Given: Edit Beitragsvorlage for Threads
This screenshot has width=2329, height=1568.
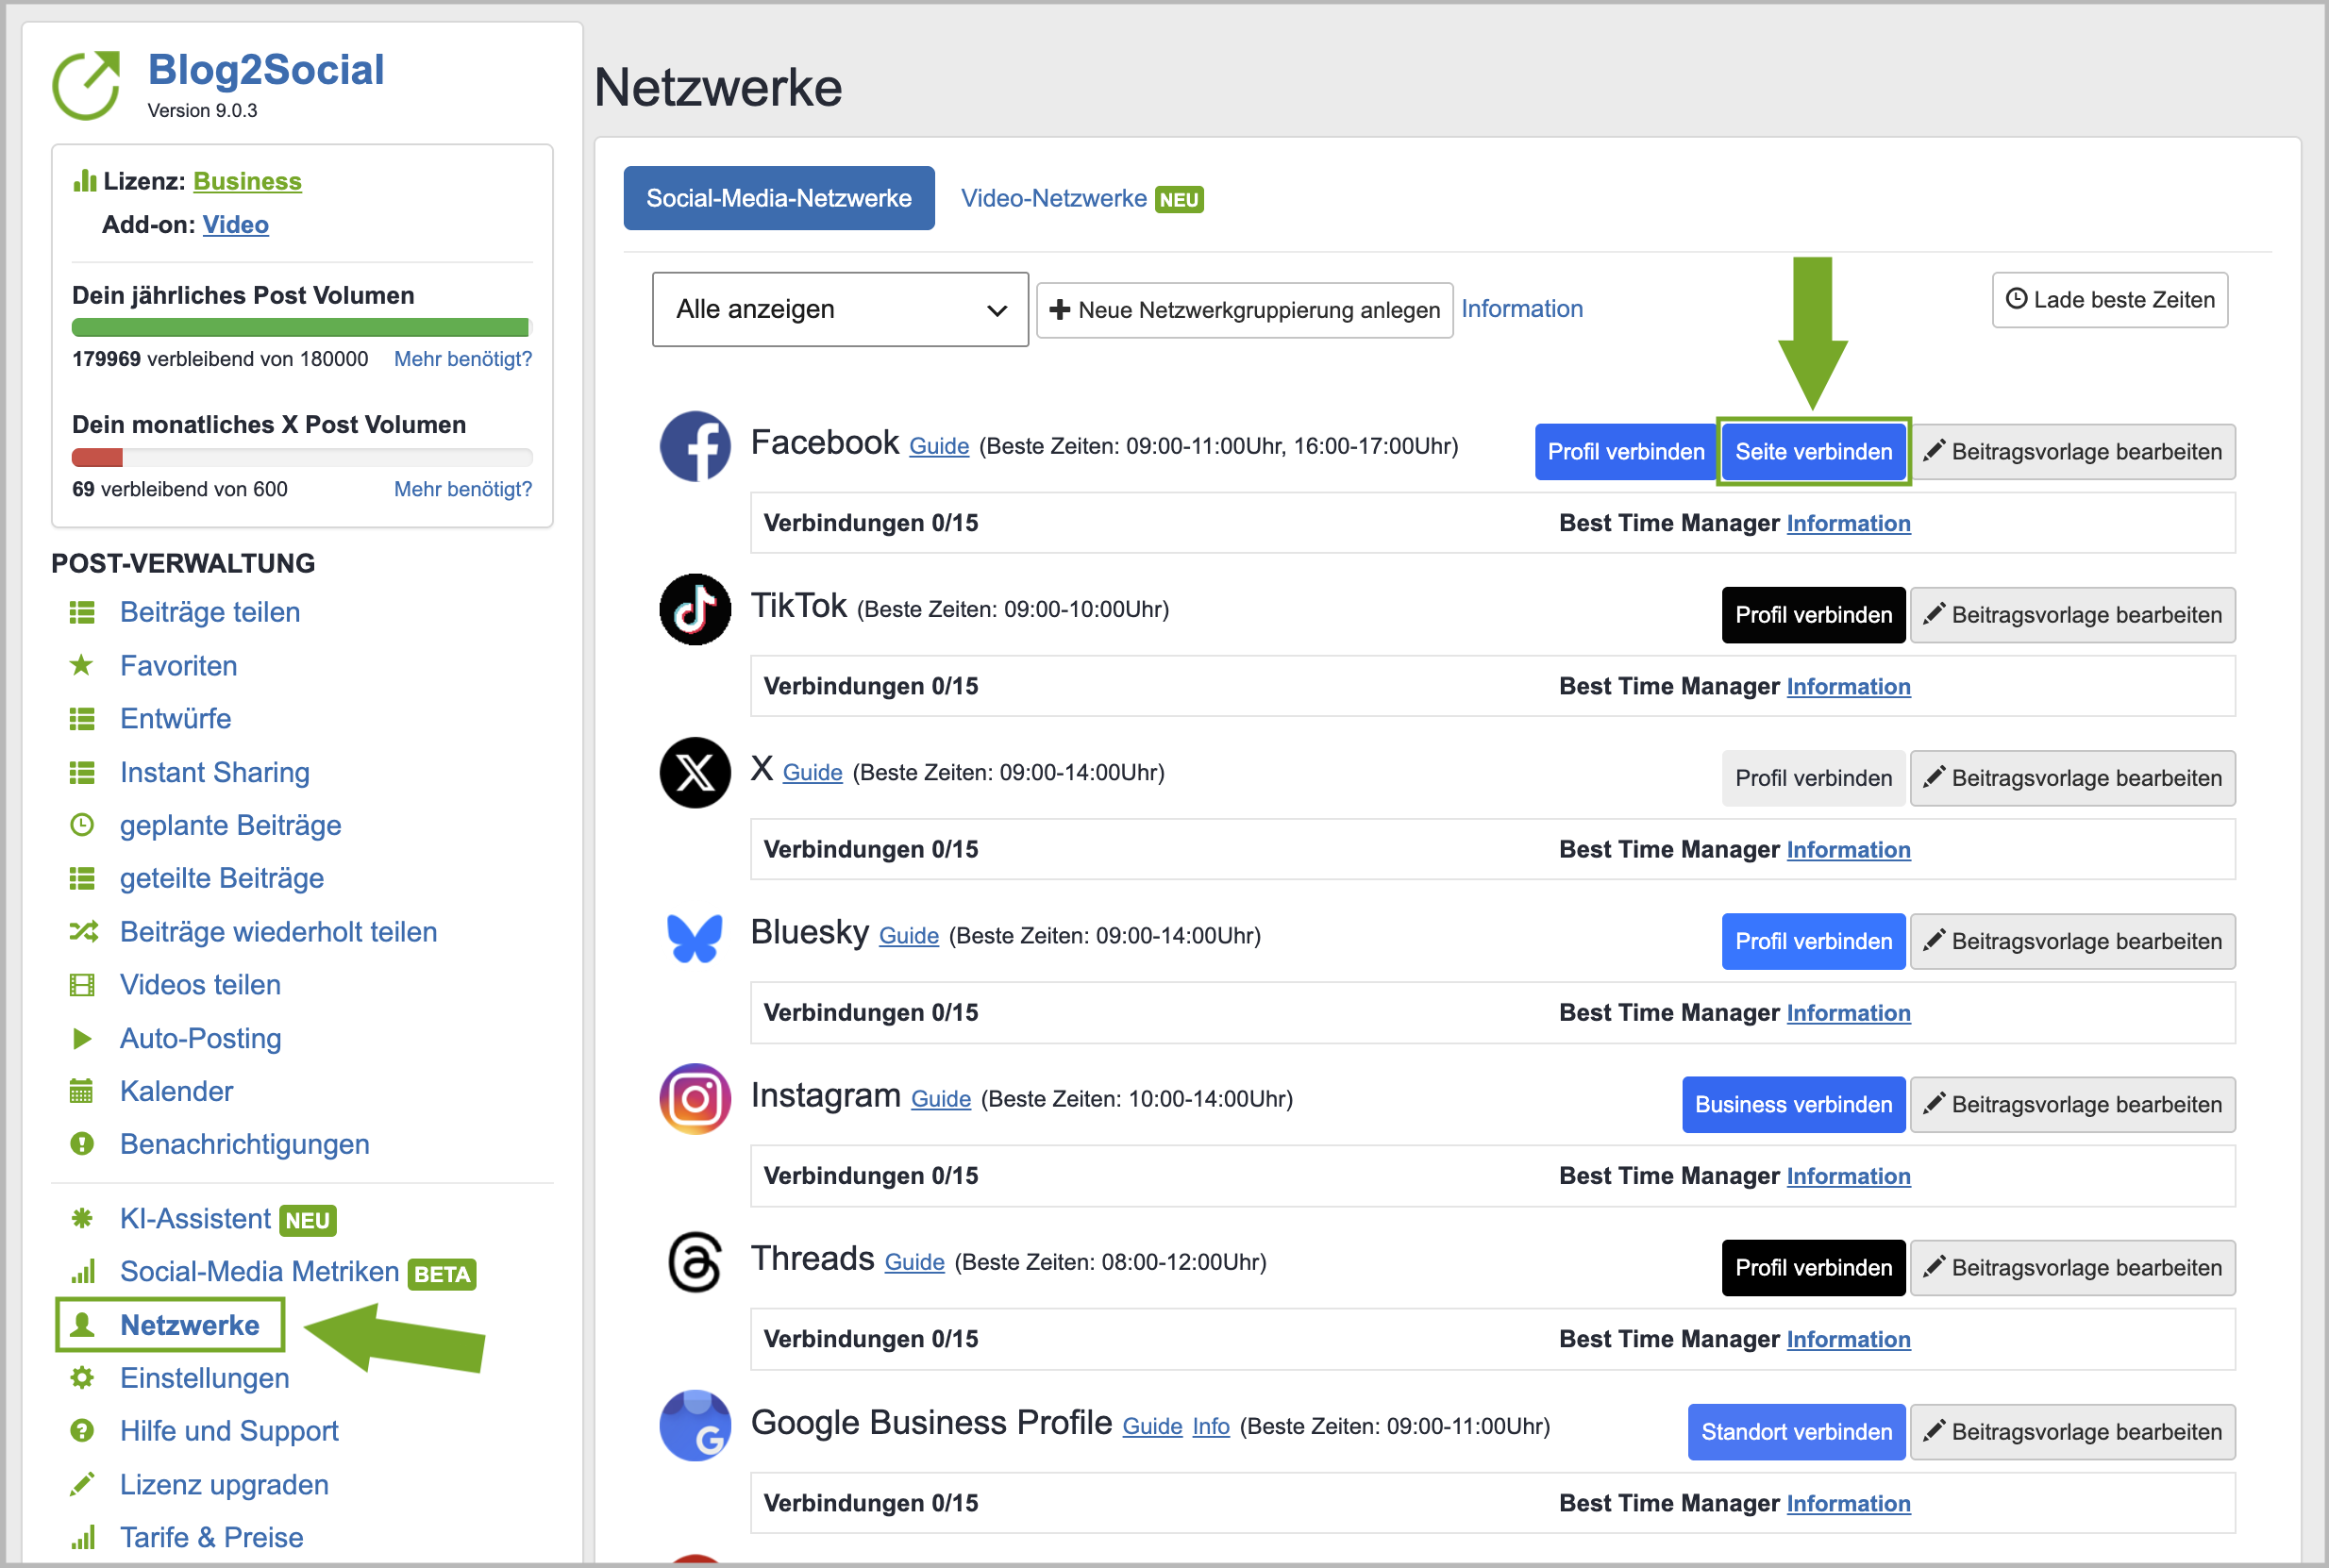Looking at the screenshot, I should (x=2073, y=1268).
